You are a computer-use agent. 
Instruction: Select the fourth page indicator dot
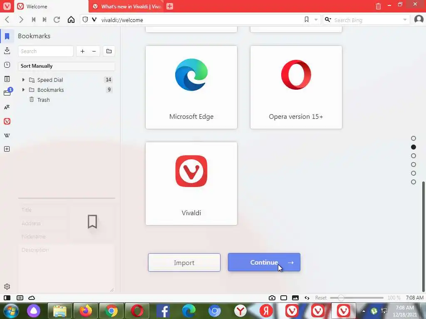414,164
